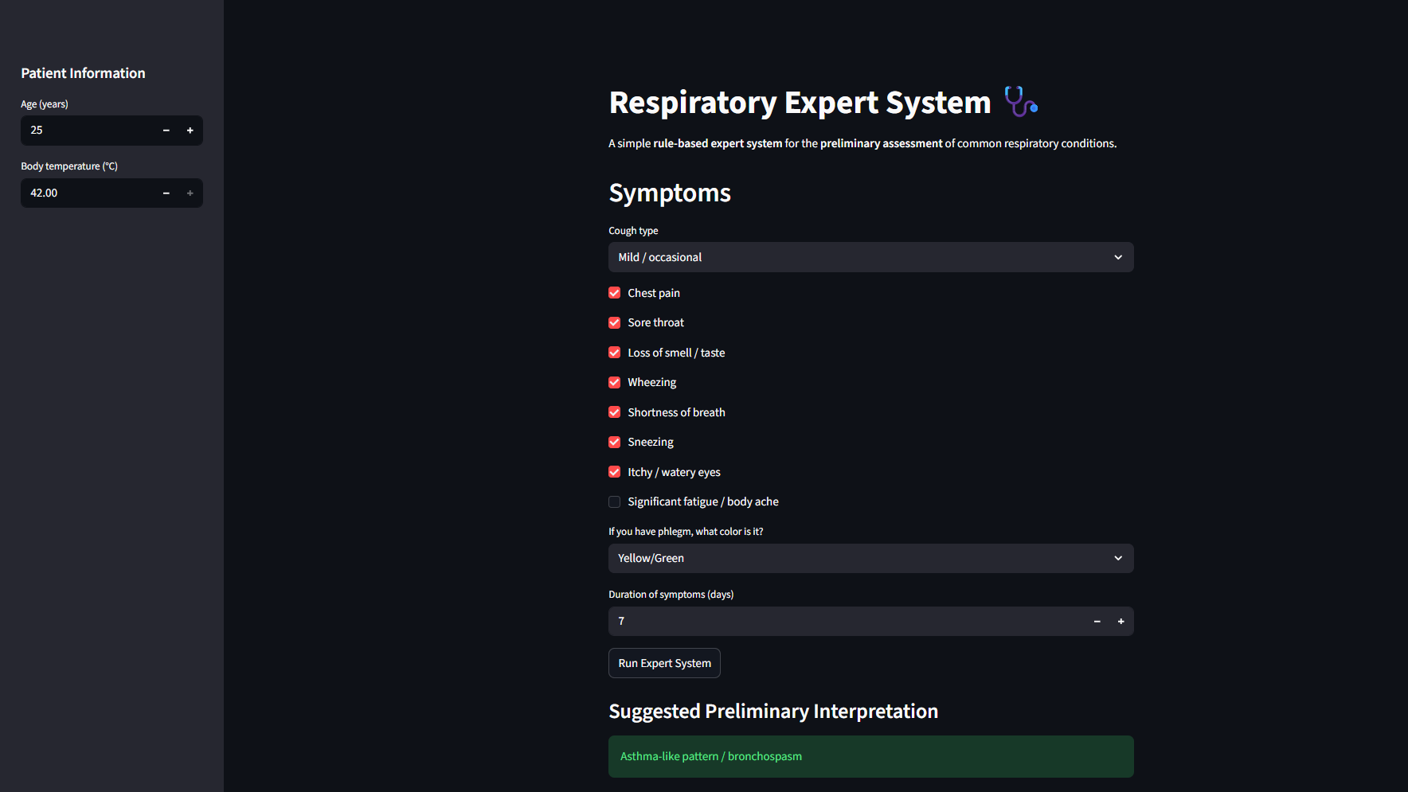Toggle the Wheezing checkbox off
Viewport: 1408px width, 792px height.
[615, 382]
